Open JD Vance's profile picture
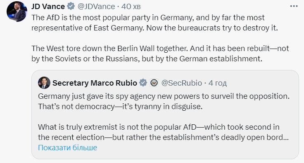This screenshot has height=163, width=304. coord(17,12)
